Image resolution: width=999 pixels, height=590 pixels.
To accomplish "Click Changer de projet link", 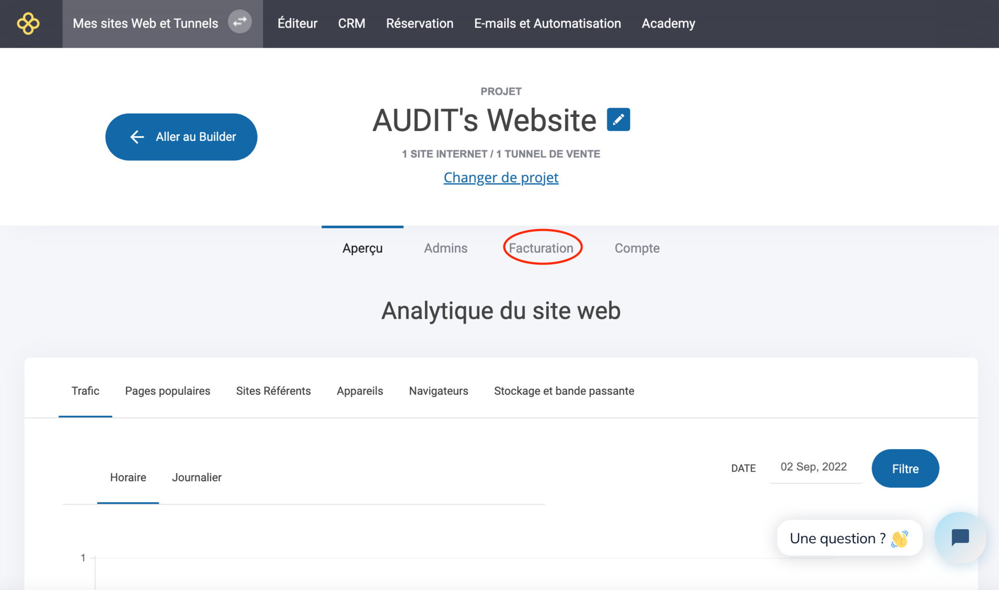I will [x=501, y=177].
